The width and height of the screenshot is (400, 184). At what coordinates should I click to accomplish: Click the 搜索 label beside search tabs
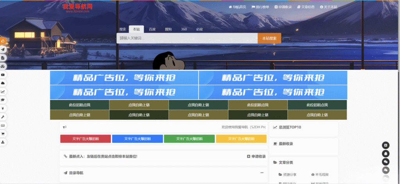[x=123, y=29]
